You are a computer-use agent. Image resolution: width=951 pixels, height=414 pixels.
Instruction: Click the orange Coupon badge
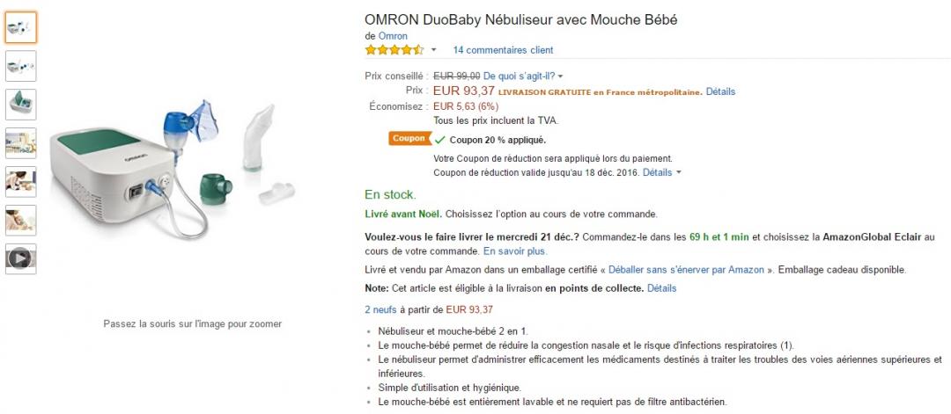[409, 139]
